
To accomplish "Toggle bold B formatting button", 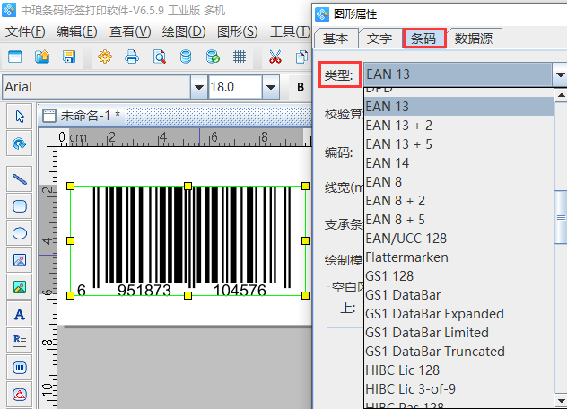I will pos(301,87).
